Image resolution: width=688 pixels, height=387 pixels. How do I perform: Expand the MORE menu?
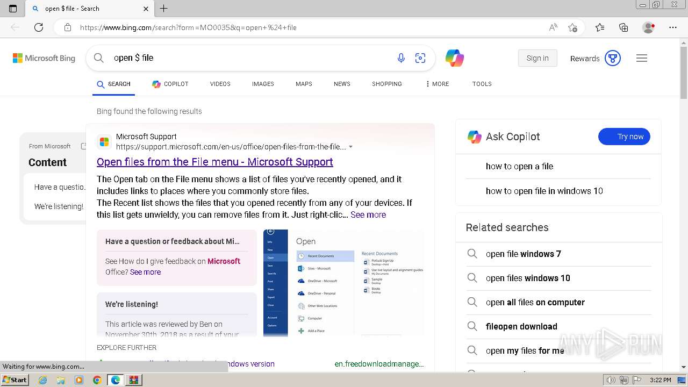pos(437,84)
